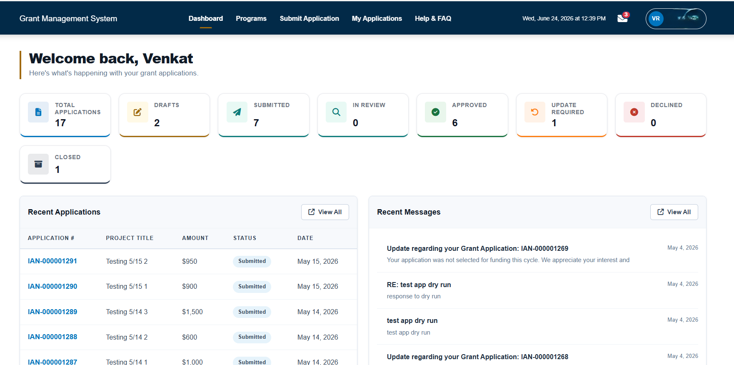Click the date and time in header
This screenshot has height=365, width=734.
pyautogui.click(x=564, y=18)
